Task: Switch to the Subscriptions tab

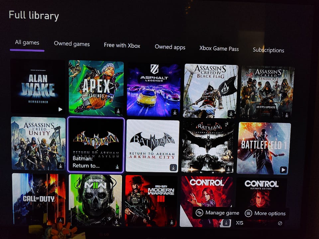Action: 268,50
